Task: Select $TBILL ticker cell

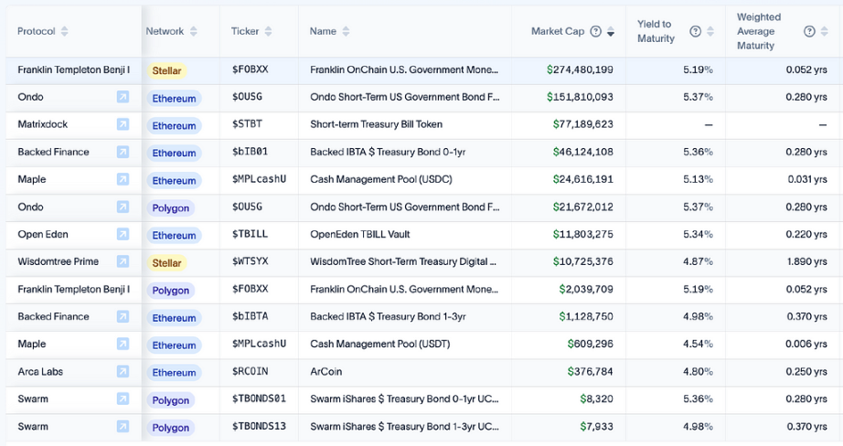Action: pos(250,234)
